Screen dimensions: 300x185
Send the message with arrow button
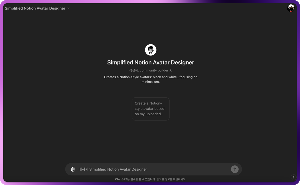click(235, 169)
